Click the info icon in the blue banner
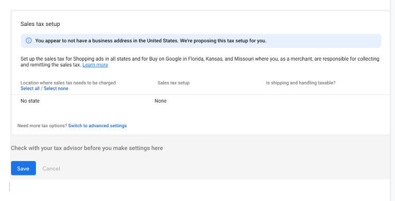The height and width of the screenshot is (201, 395). coord(29,41)
